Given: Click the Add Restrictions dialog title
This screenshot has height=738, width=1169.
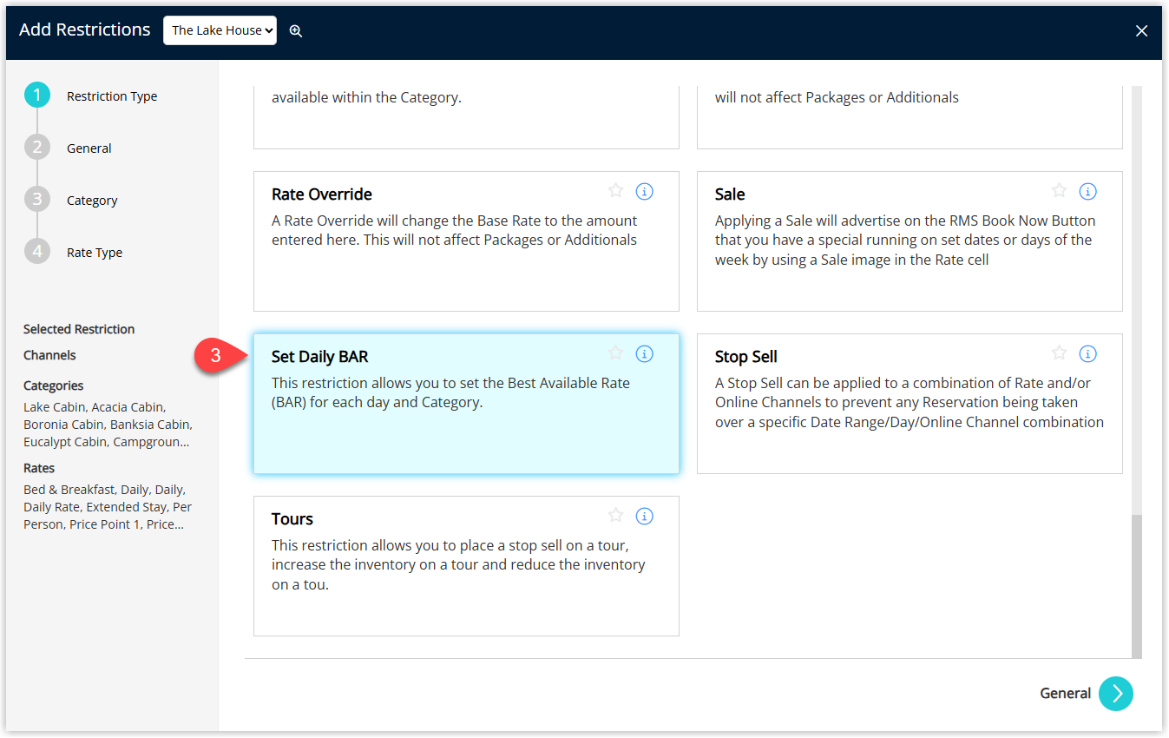Looking at the screenshot, I should (x=85, y=30).
